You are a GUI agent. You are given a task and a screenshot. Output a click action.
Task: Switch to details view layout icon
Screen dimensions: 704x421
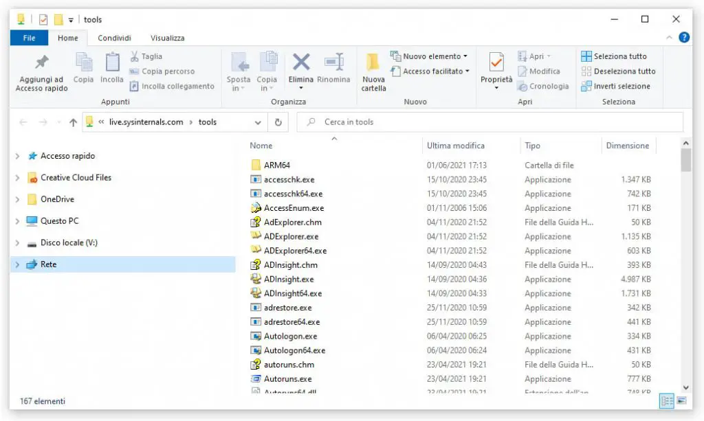tap(667, 401)
